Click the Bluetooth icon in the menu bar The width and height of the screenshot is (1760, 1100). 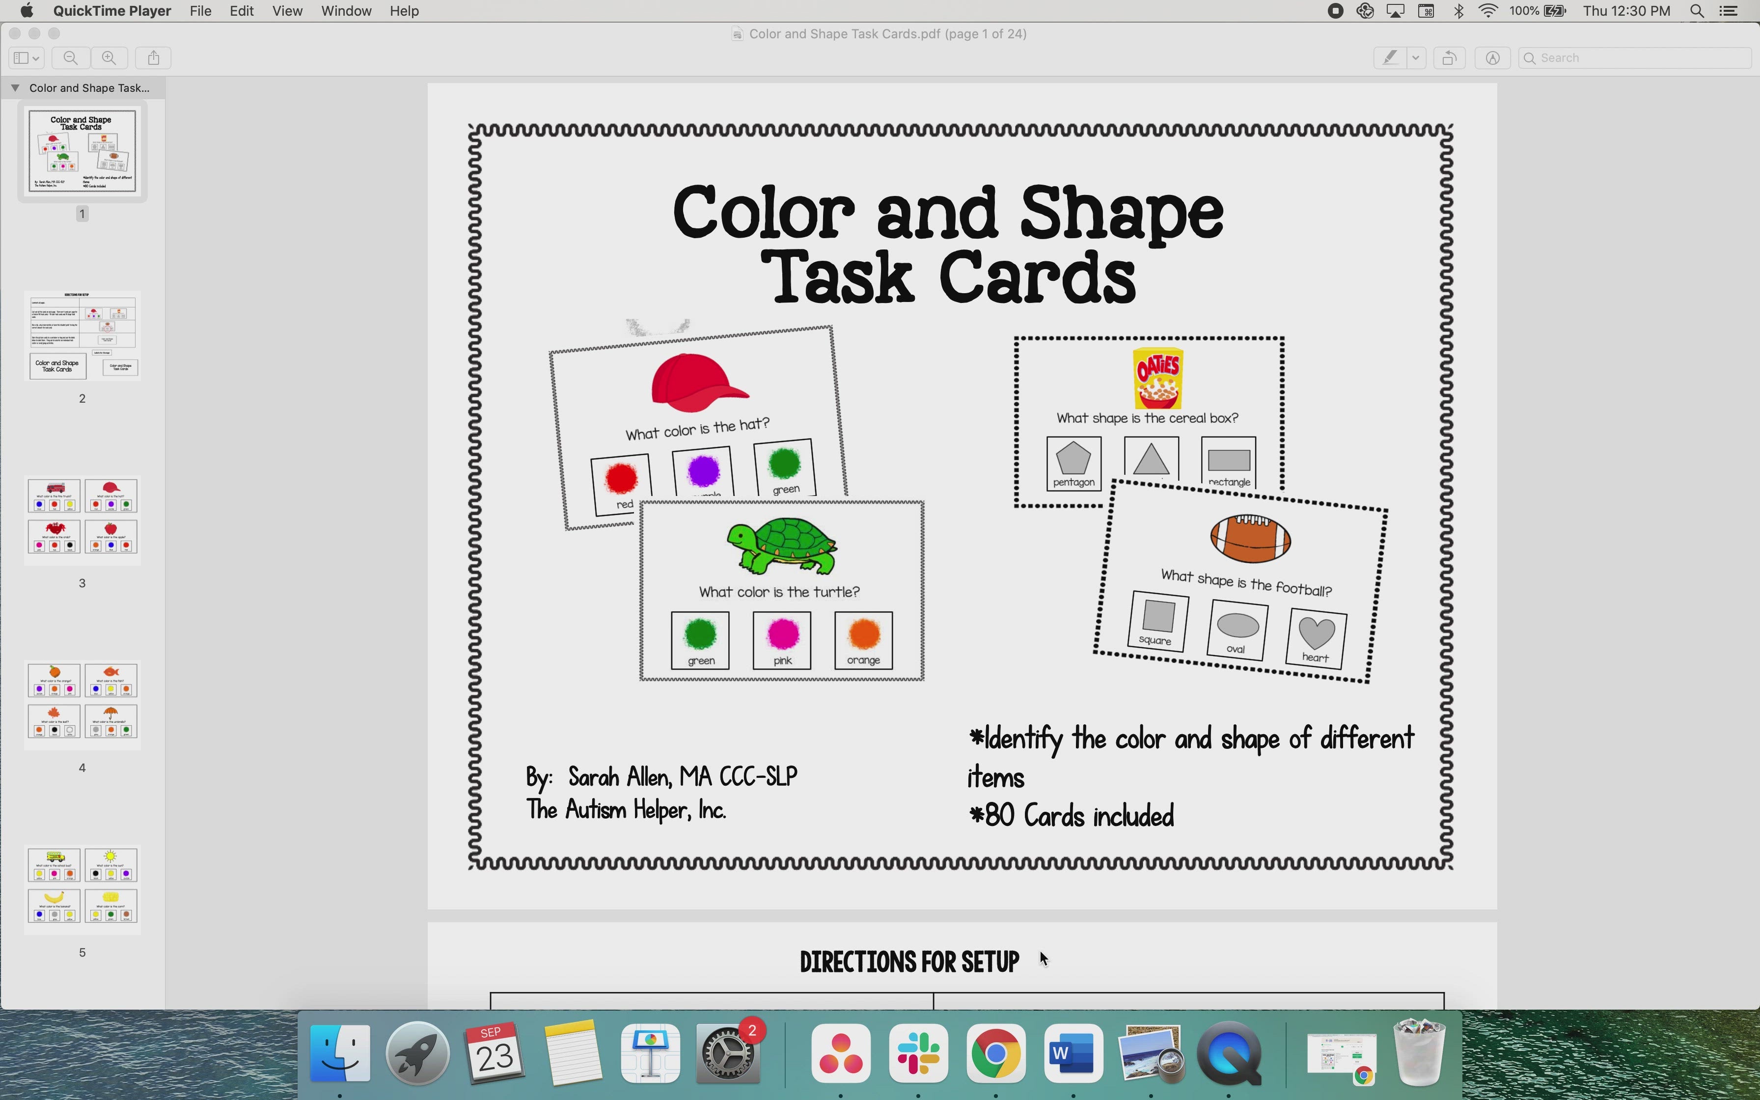pos(1457,11)
